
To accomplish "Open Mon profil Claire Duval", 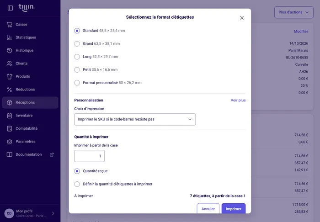I will point(30,213).
